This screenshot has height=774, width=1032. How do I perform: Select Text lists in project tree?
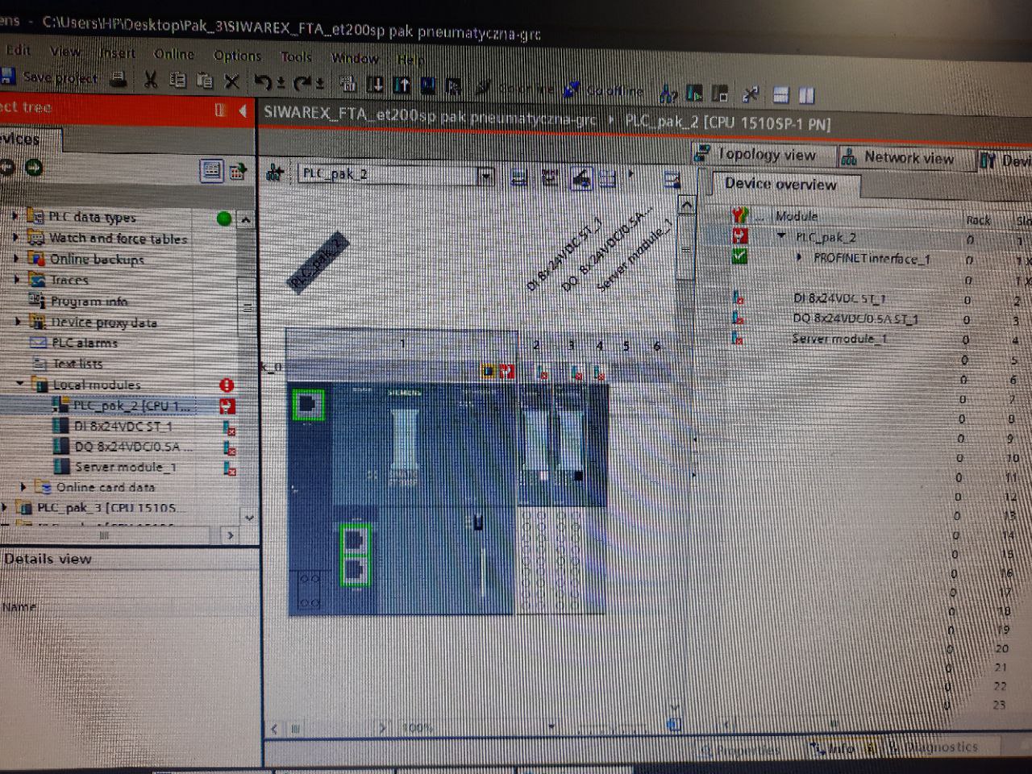[77, 364]
